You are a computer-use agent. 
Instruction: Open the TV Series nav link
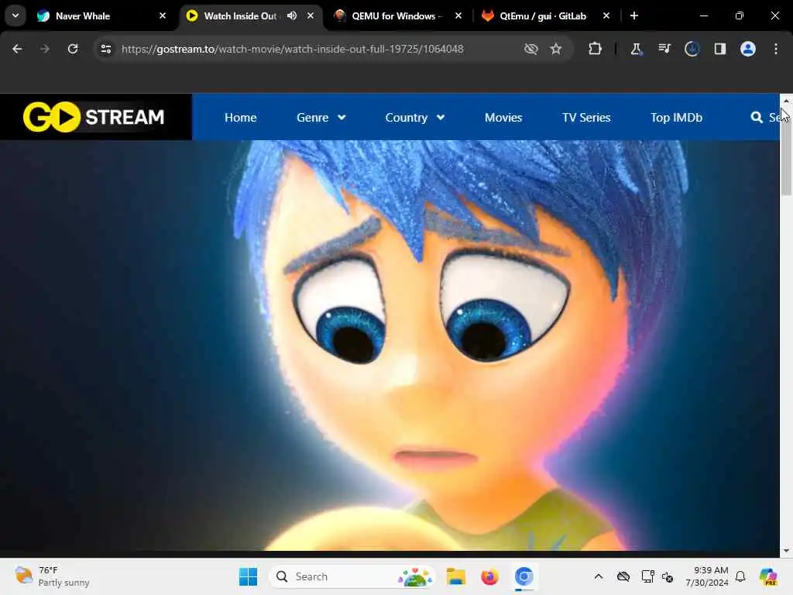[x=586, y=118]
